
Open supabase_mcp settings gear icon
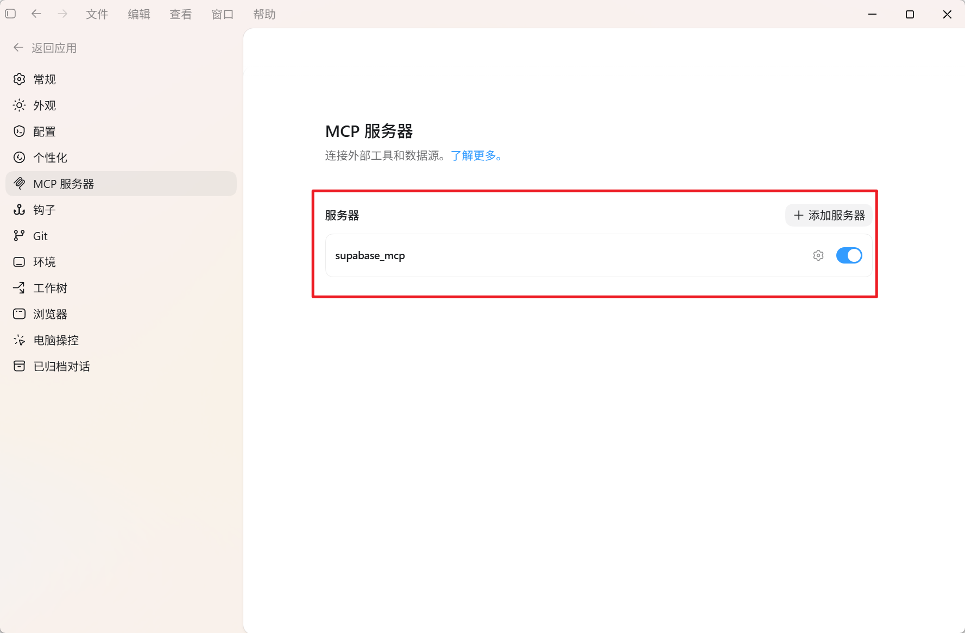pyautogui.click(x=818, y=255)
